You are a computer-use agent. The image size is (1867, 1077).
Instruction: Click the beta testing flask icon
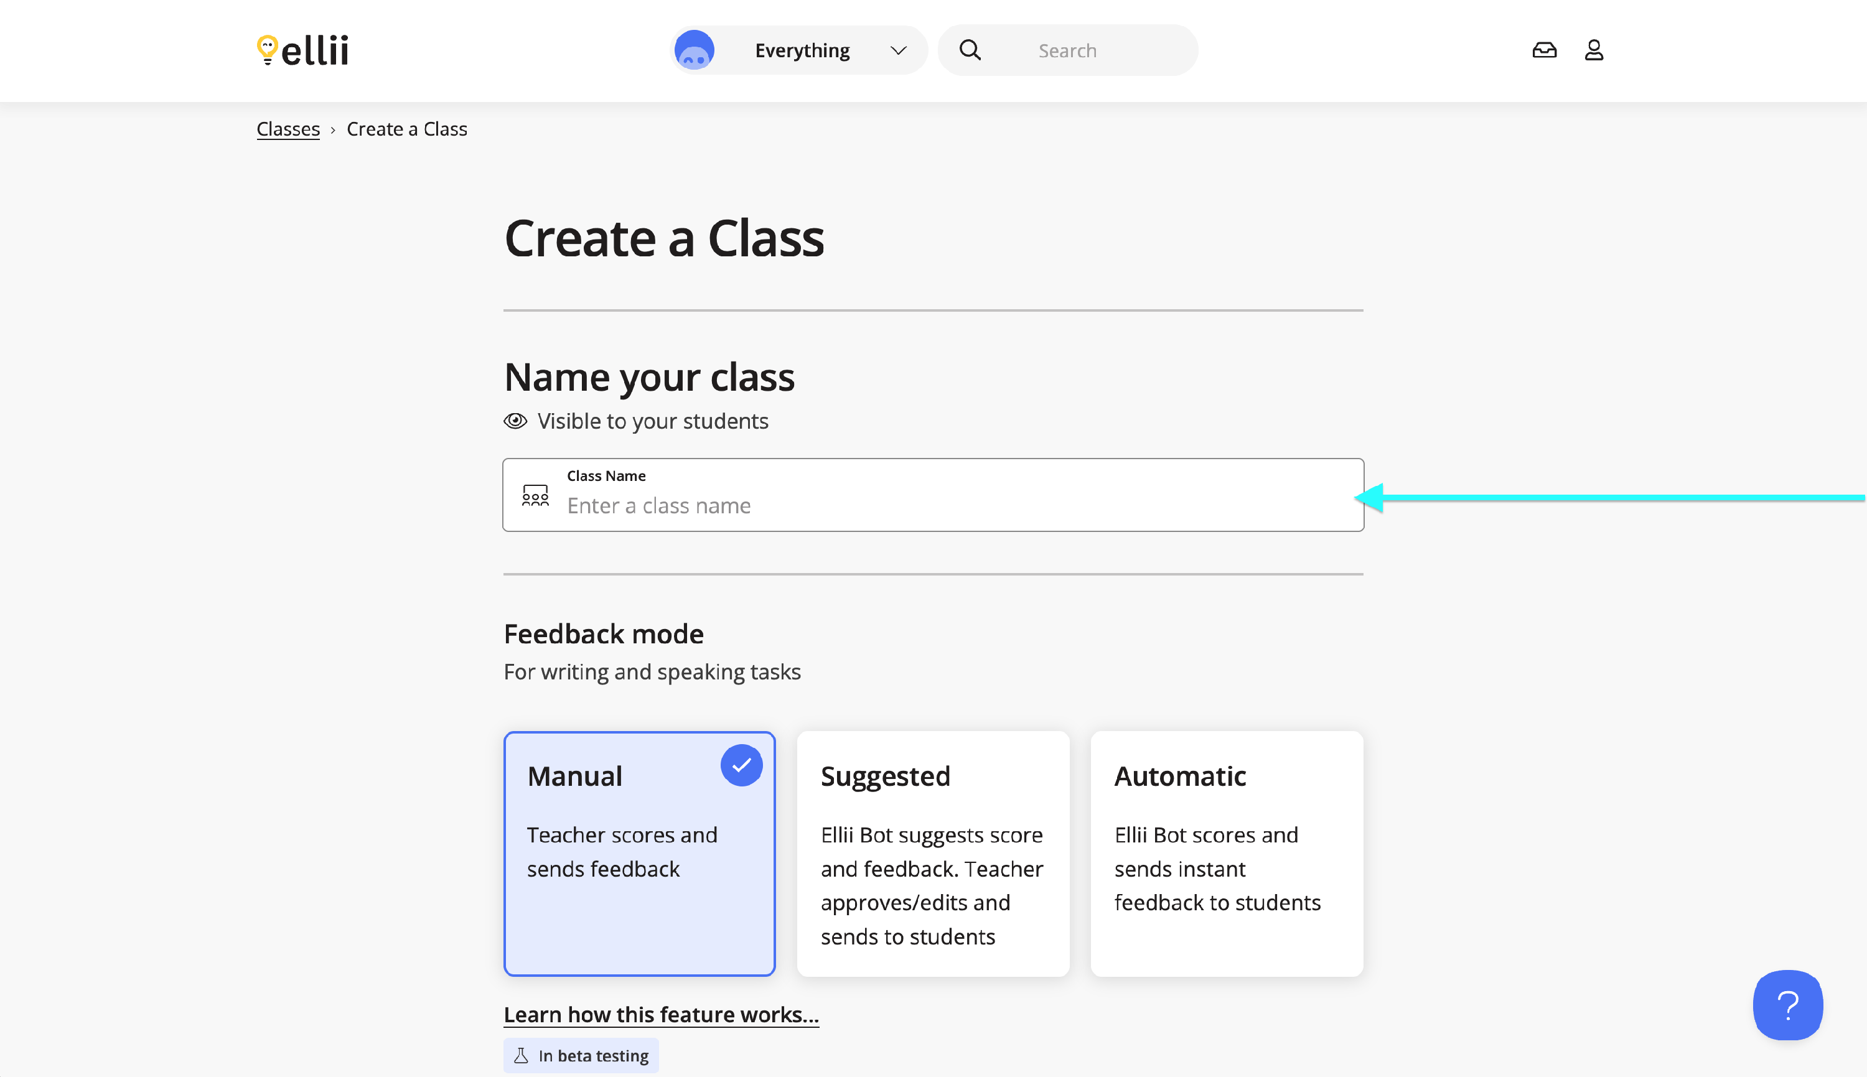(x=522, y=1056)
